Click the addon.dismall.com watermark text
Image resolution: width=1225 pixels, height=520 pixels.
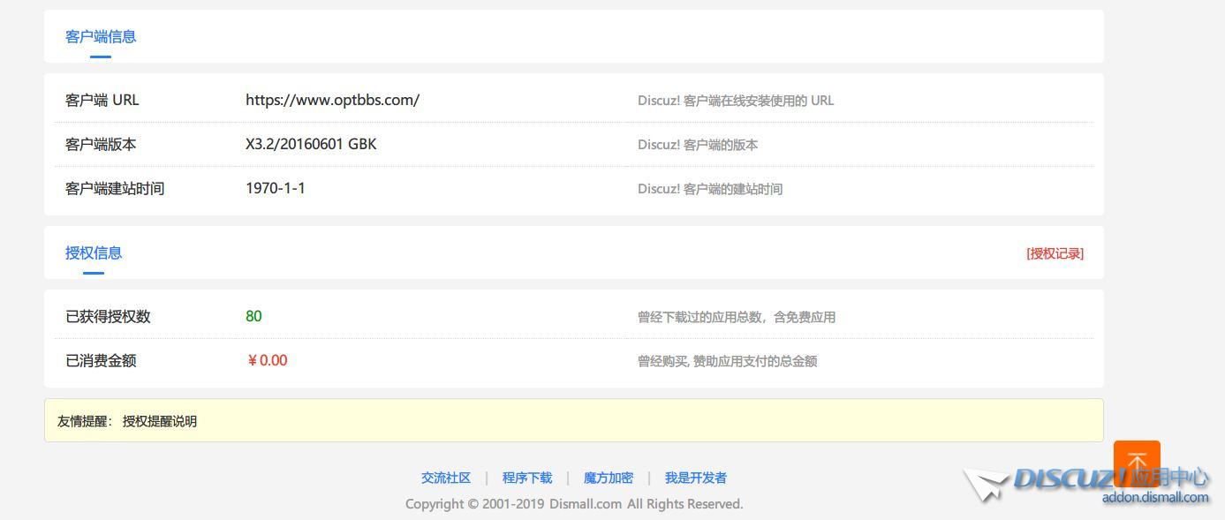[1154, 498]
